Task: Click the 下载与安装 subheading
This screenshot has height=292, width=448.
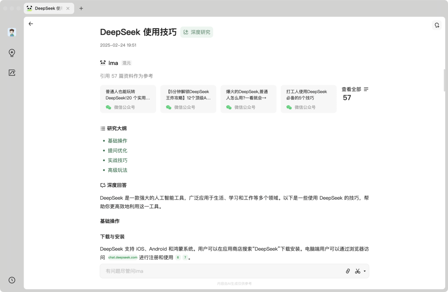Action: point(112,236)
